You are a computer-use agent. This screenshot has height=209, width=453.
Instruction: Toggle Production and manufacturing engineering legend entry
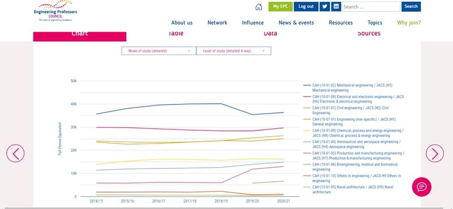(353, 156)
